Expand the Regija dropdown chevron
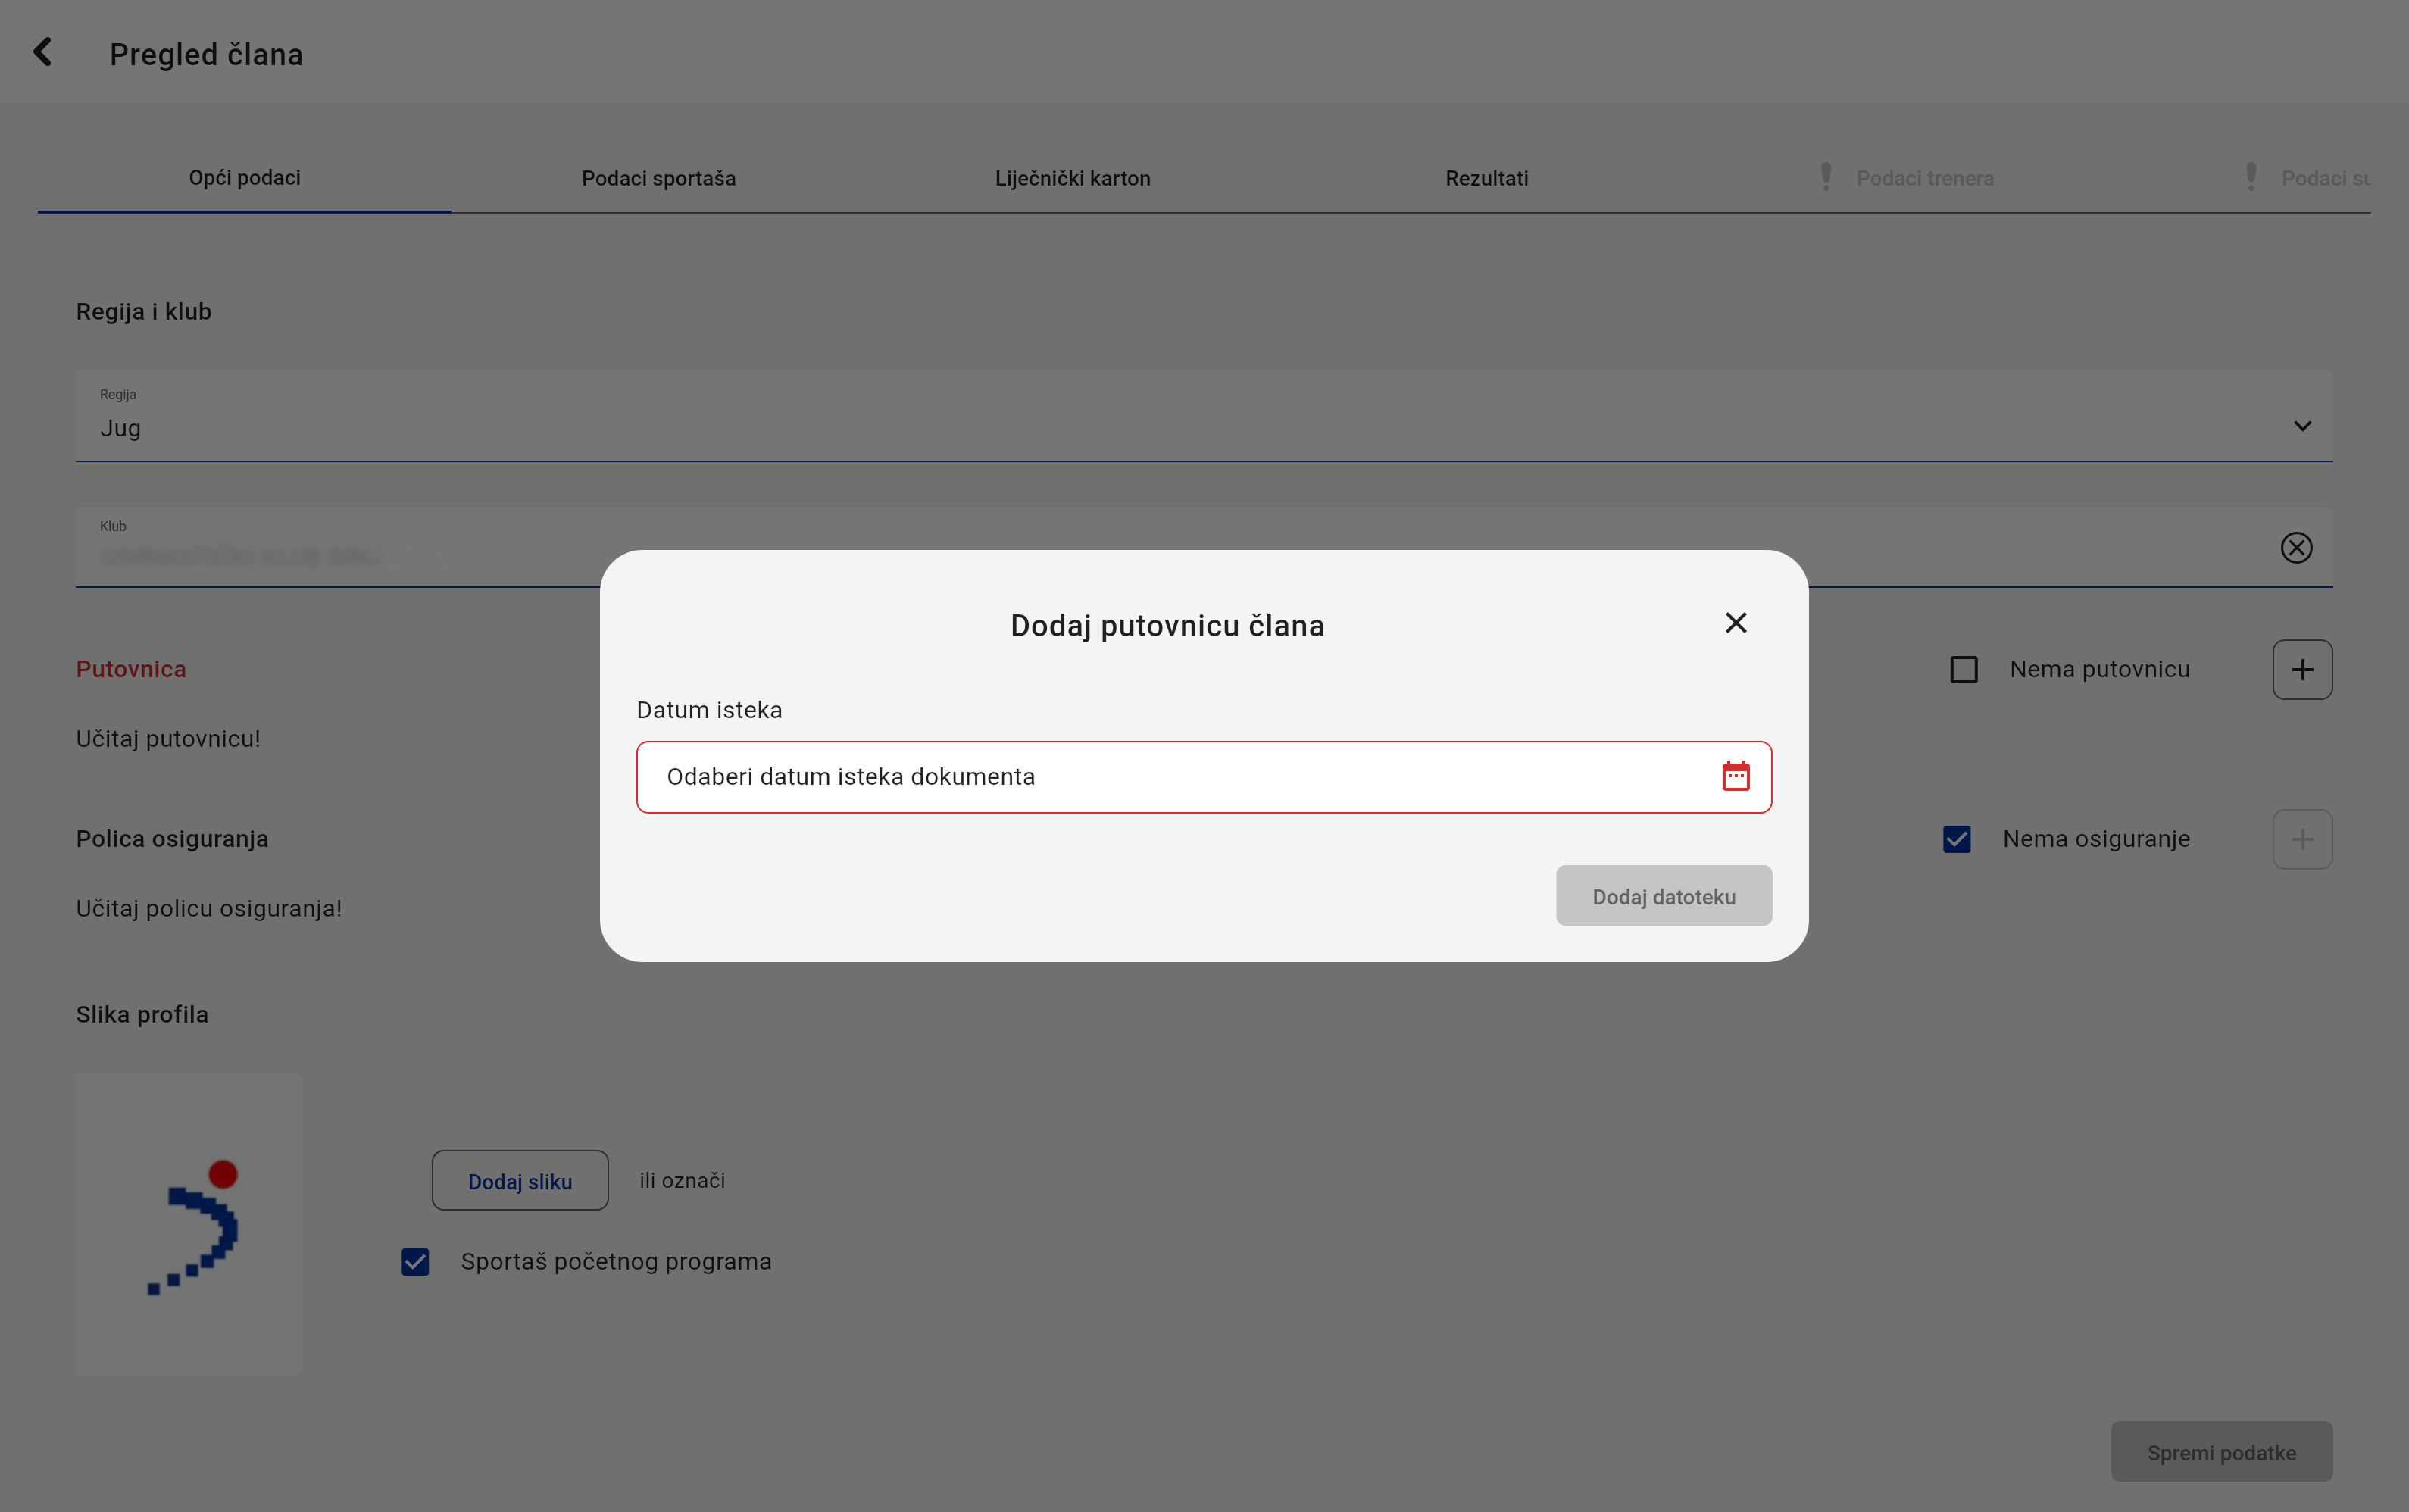The height and width of the screenshot is (1512, 2409). pyautogui.click(x=2302, y=426)
